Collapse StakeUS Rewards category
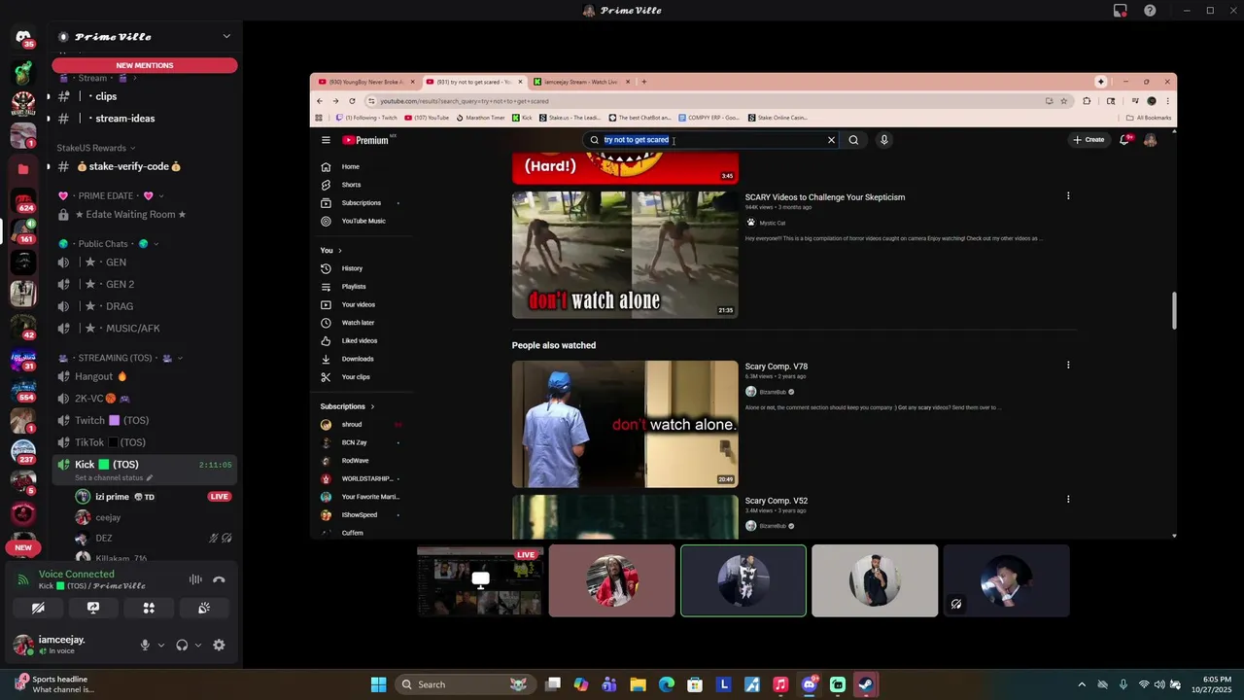 pos(96,148)
